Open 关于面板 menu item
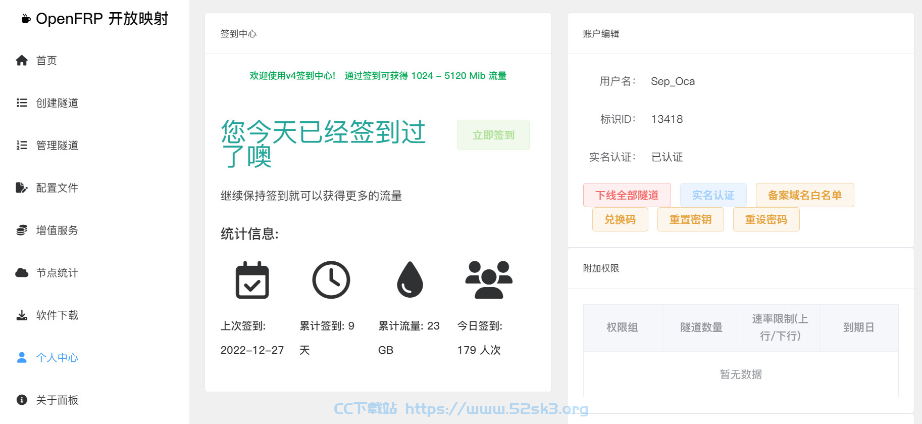Viewport: 922px width, 424px height. pyautogui.click(x=57, y=400)
